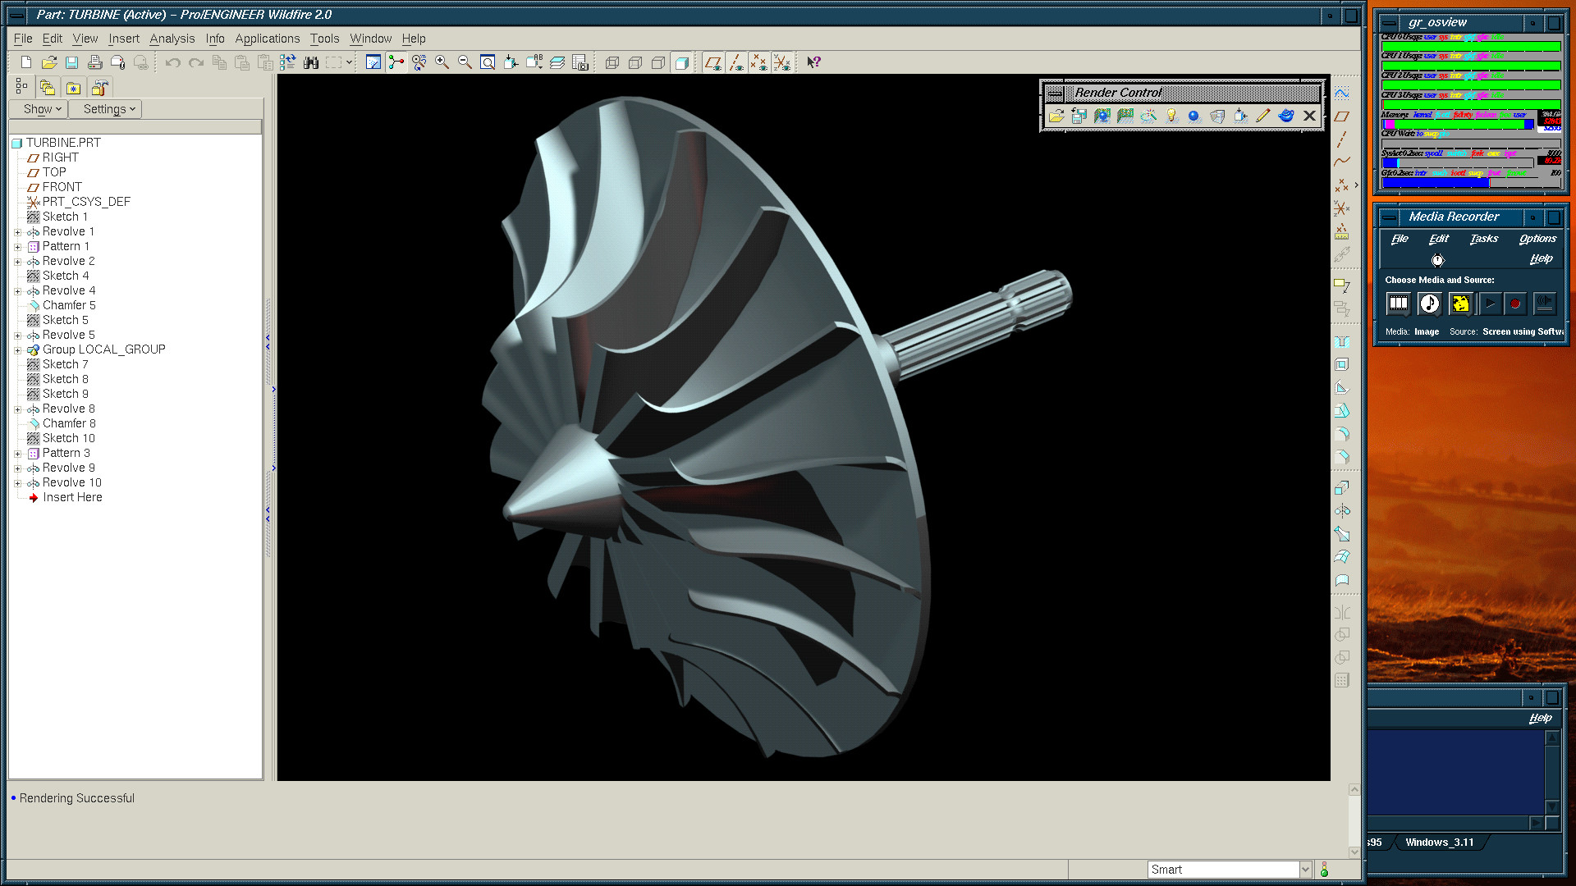Open the Smart selection filter dropdown
The image size is (1576, 886).
1305,870
